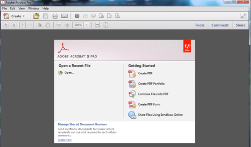
Task: Click the fit width scrolling icon
Action: (x=97, y=25)
